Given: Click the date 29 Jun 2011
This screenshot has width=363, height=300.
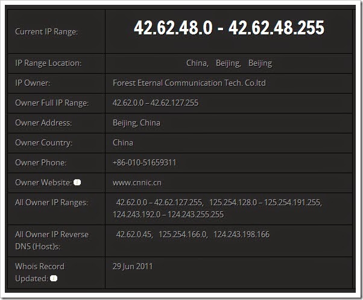Looking at the screenshot, I should tap(133, 266).
